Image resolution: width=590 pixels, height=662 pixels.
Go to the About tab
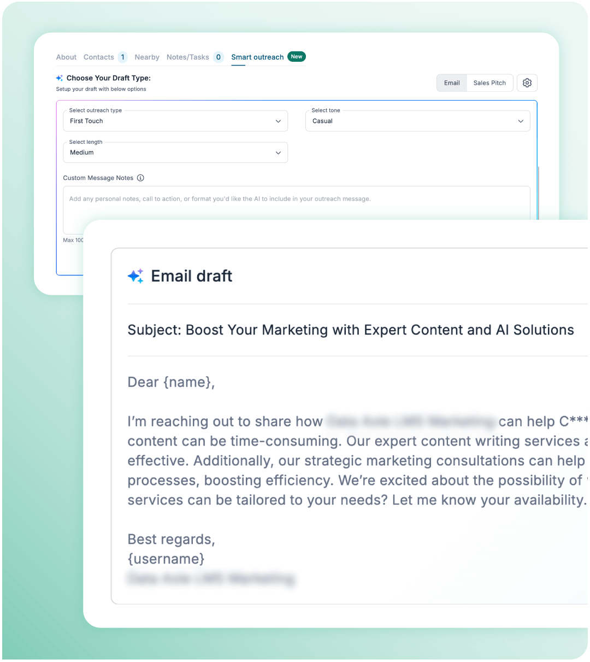pyautogui.click(x=66, y=57)
